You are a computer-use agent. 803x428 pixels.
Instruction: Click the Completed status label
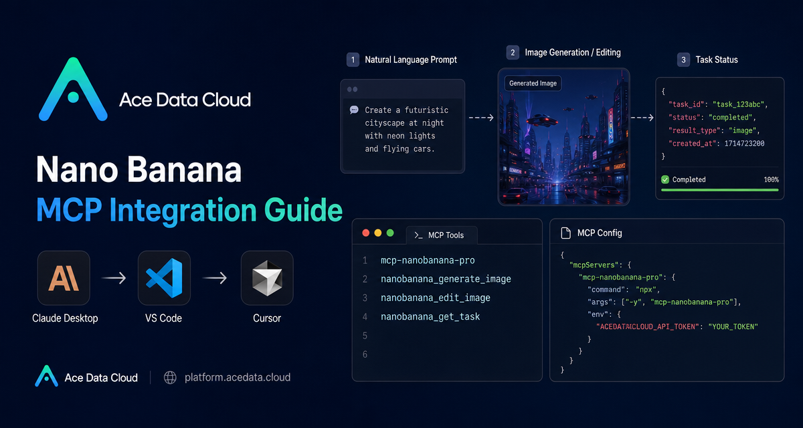pyautogui.click(x=689, y=179)
